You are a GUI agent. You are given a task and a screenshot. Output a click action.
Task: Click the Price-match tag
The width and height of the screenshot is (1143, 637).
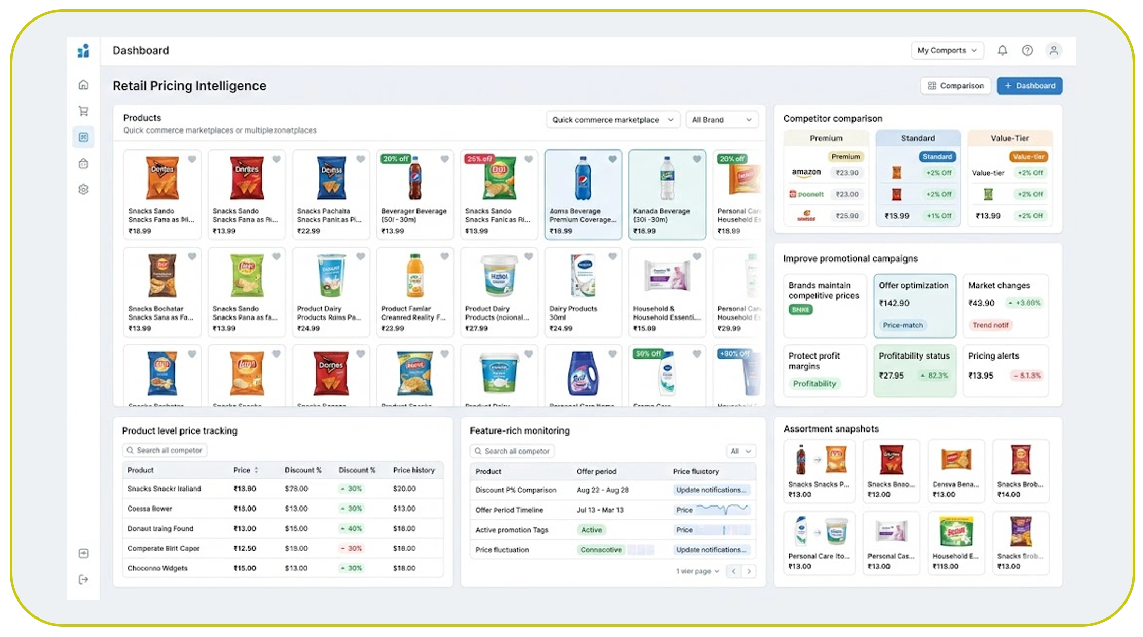pyautogui.click(x=903, y=325)
